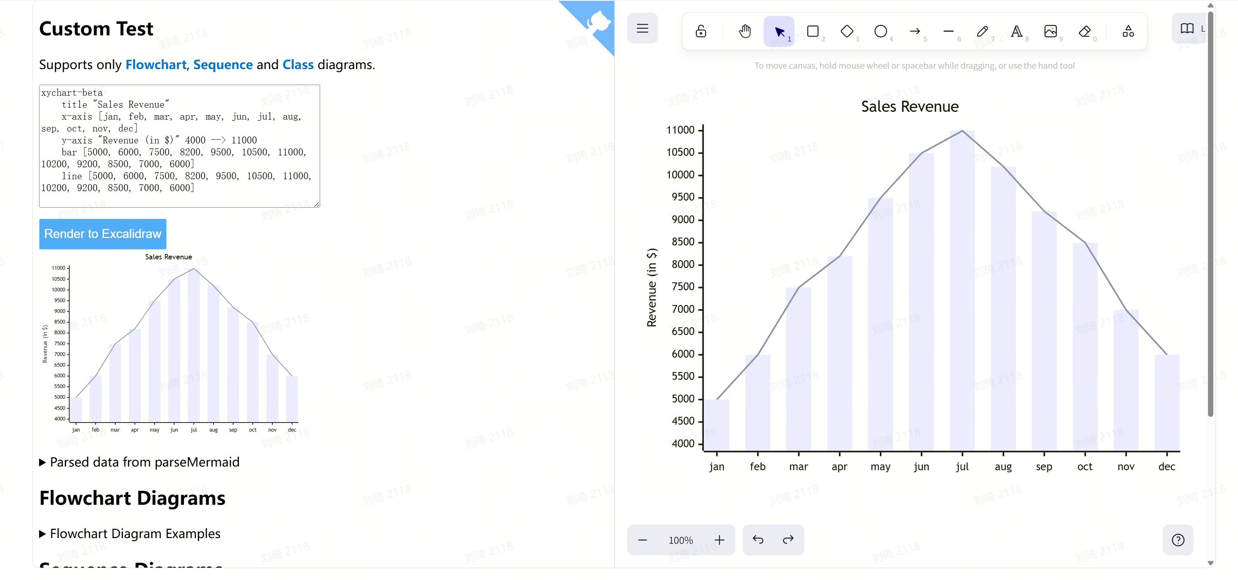Viewport: 1238px width, 580px height.
Task: Open the hamburger main menu
Action: [642, 28]
